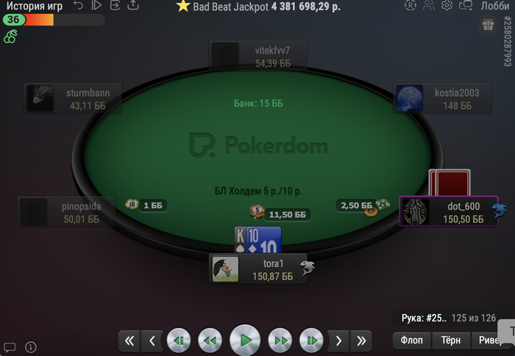Click the undo arrow icon beside История игр
515x356 pixels.
click(78, 5)
